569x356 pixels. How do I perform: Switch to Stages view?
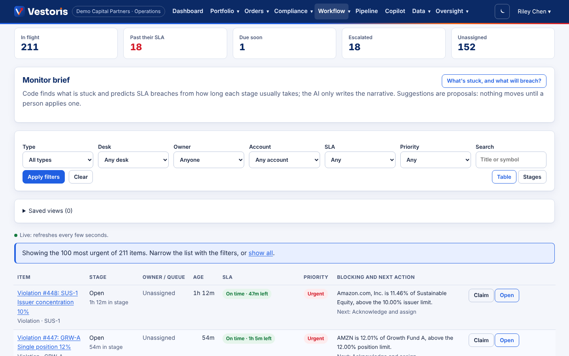(532, 177)
